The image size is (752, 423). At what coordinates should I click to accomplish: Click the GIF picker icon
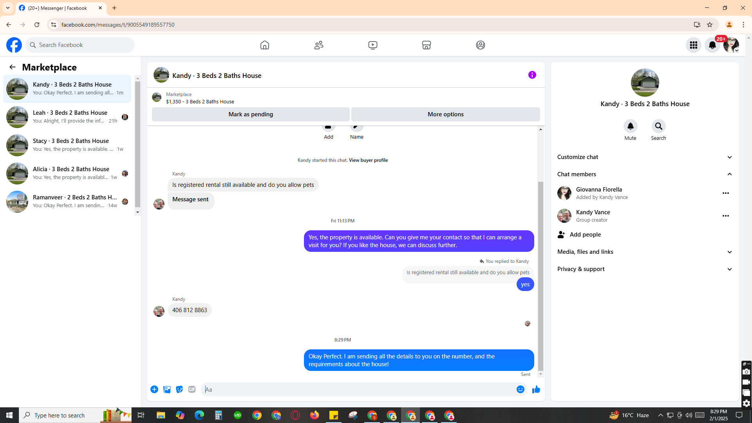point(192,389)
